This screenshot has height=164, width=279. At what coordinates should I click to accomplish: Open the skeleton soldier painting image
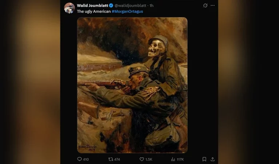click(132, 85)
